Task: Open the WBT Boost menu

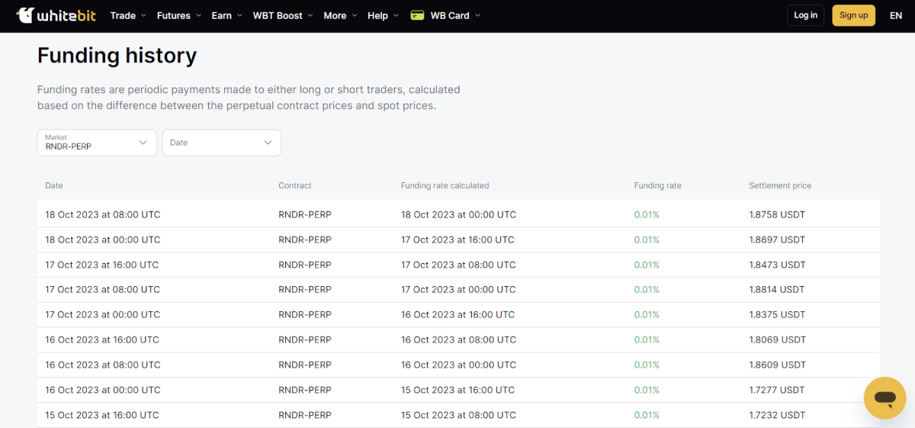Action: 283,15
